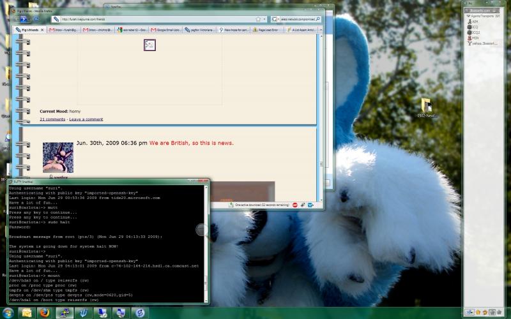Click the bookmark star in address bar

click(x=258, y=19)
